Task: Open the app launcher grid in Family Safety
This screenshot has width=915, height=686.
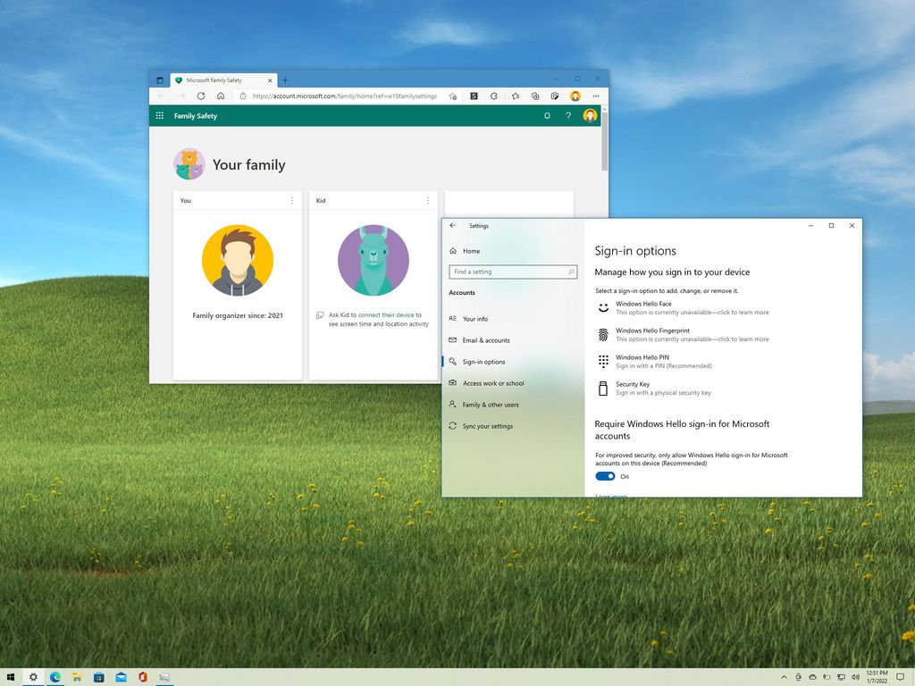Action: [160, 115]
